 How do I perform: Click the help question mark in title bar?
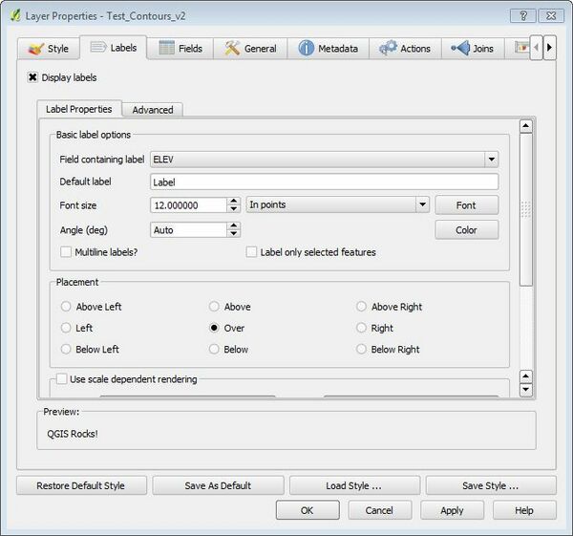click(x=522, y=15)
